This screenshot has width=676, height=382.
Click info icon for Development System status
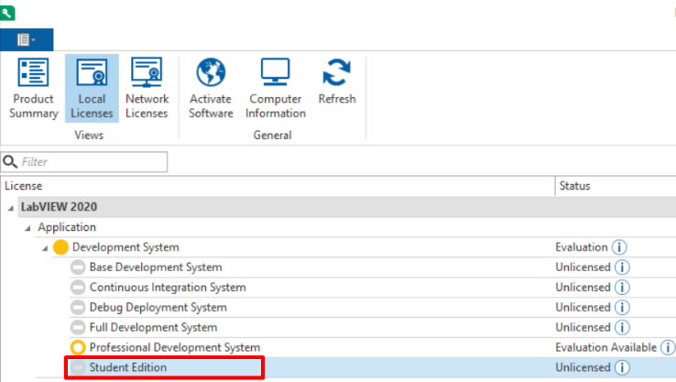[619, 247]
